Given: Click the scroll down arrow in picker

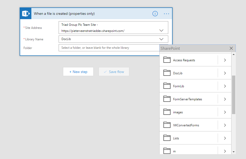Looking at the screenshot, I should [234, 152].
